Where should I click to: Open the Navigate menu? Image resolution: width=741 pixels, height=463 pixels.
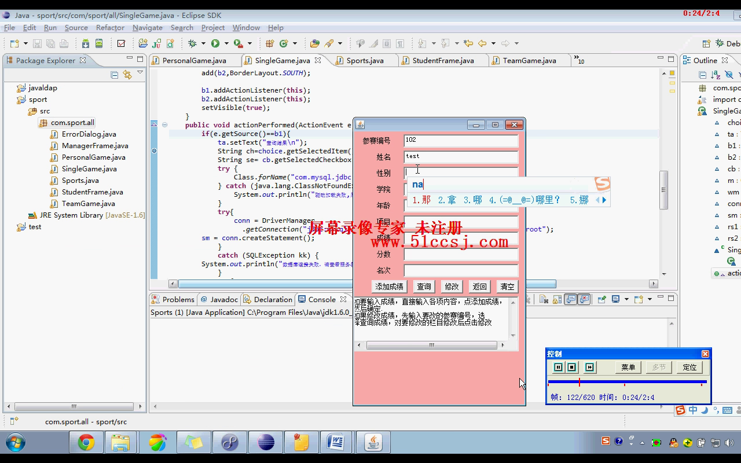click(148, 27)
